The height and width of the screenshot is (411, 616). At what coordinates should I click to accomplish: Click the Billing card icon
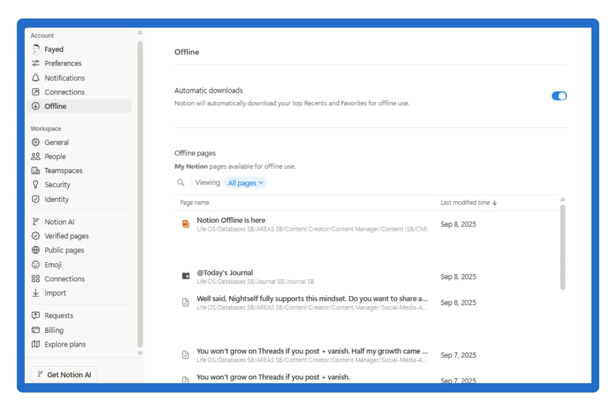coord(36,330)
